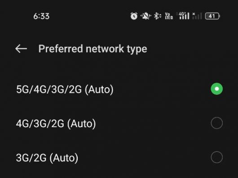Tap the muted bell vibrate icon

pos(145,16)
